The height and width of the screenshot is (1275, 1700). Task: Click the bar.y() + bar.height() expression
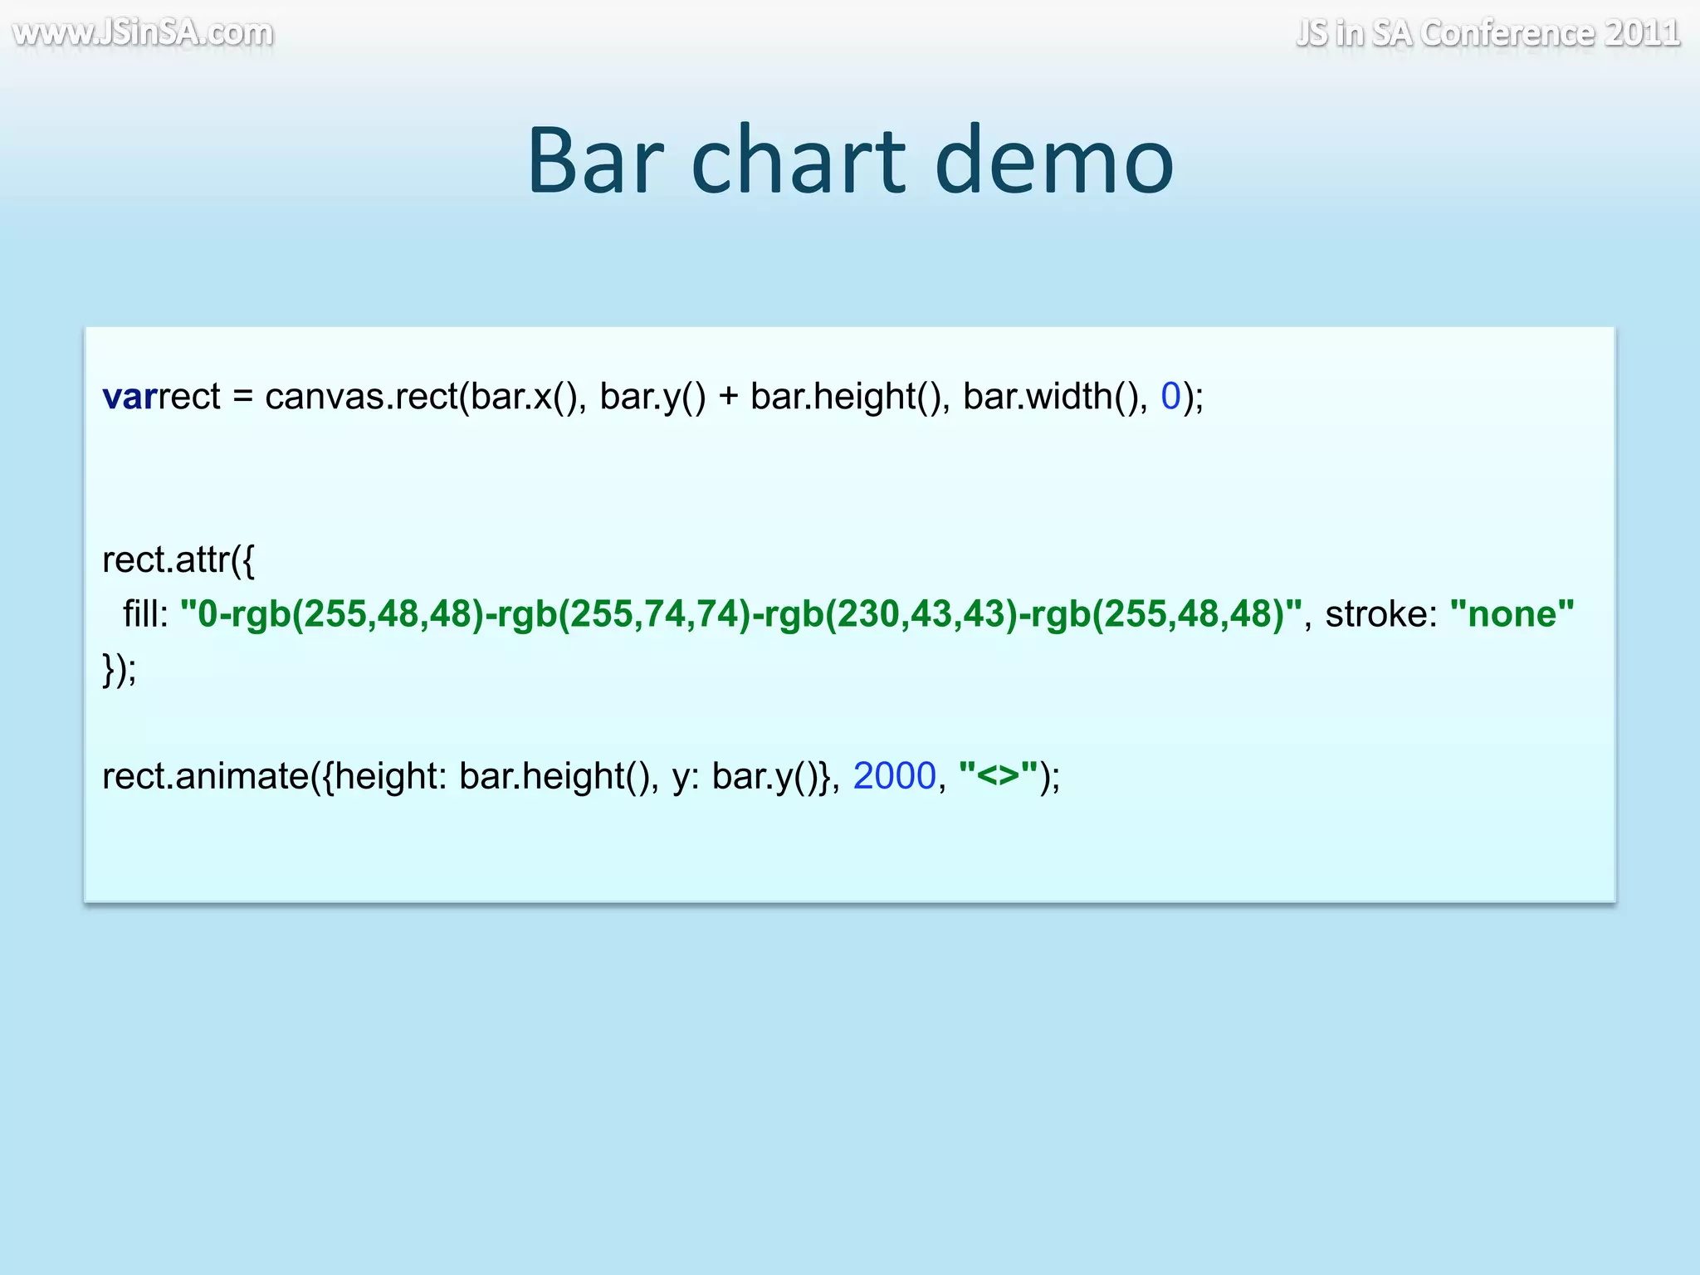(x=774, y=397)
